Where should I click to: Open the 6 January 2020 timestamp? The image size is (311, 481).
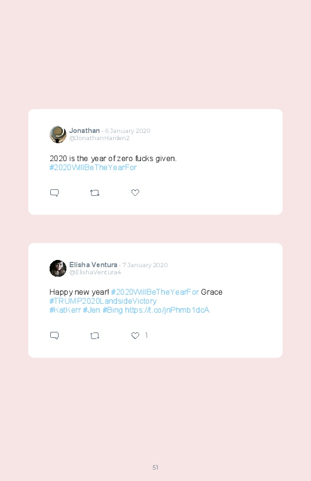click(128, 131)
